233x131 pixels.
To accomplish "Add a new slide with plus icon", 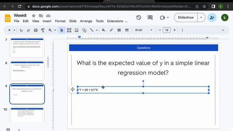I will point(9,30).
